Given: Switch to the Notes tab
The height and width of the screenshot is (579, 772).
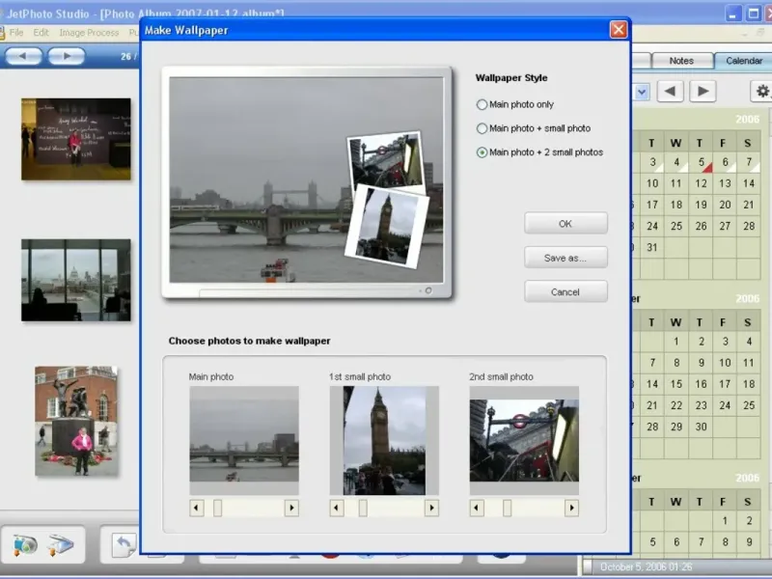Looking at the screenshot, I should (681, 61).
